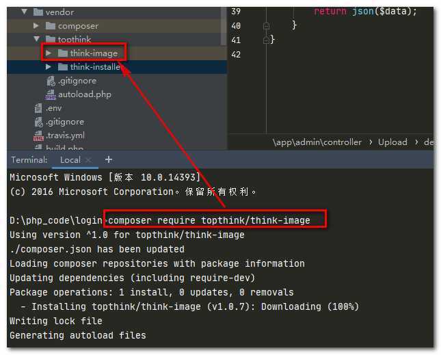Click line number 39 in gutter
Screen dimensions: 441x355
[x=236, y=12]
